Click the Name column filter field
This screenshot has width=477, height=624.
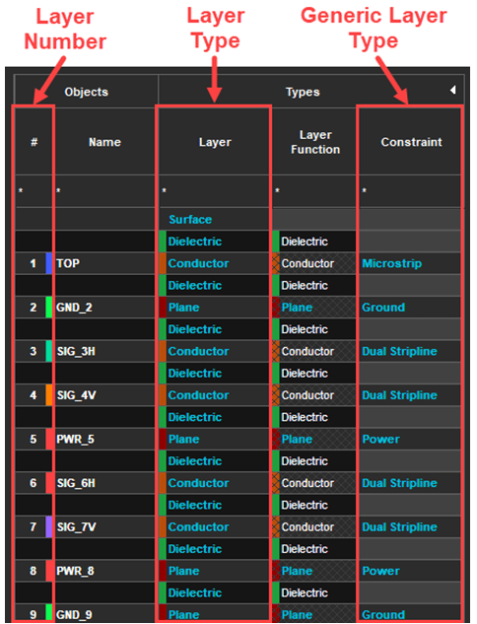pos(104,191)
